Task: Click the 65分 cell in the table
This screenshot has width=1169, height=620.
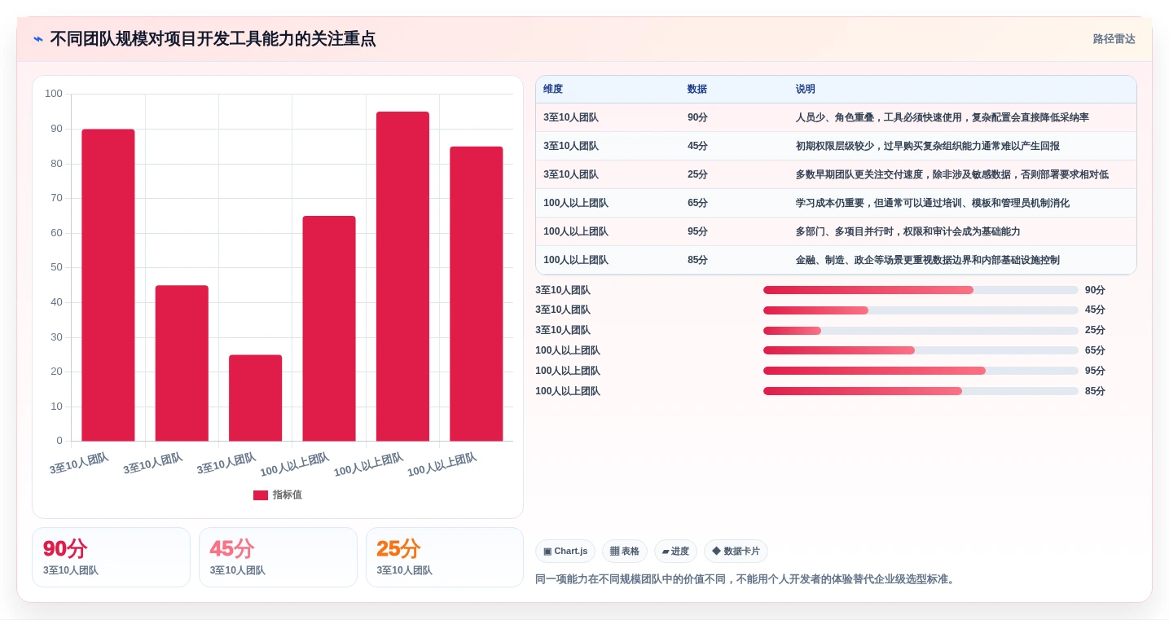Action: point(697,203)
